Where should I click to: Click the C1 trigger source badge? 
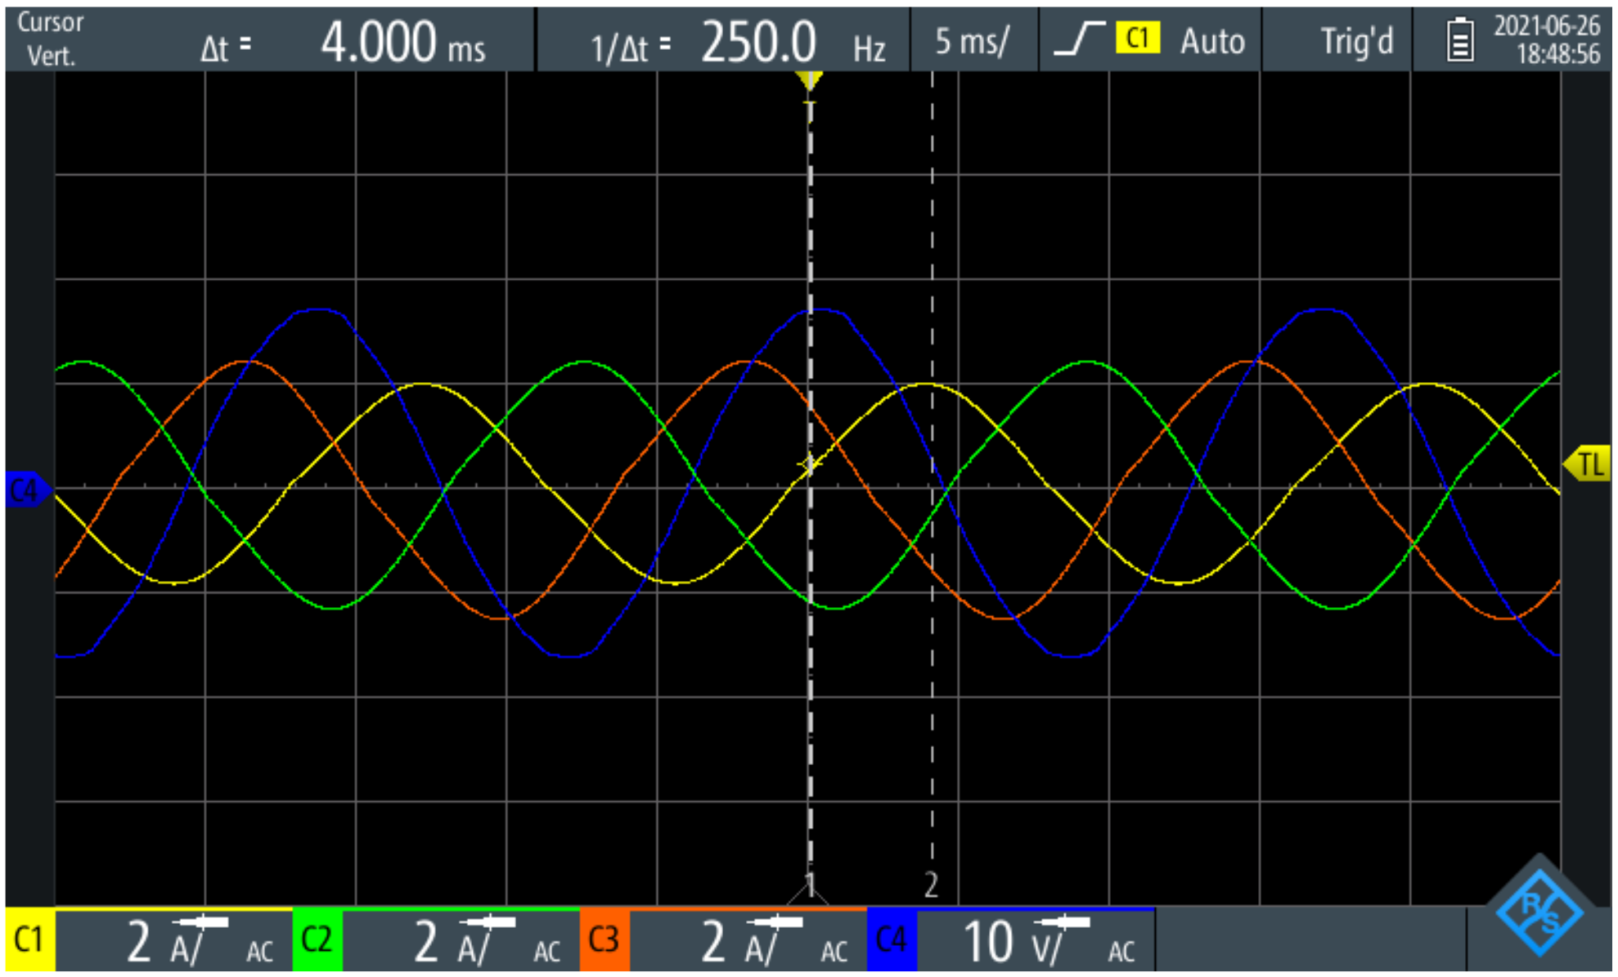pos(1137,38)
